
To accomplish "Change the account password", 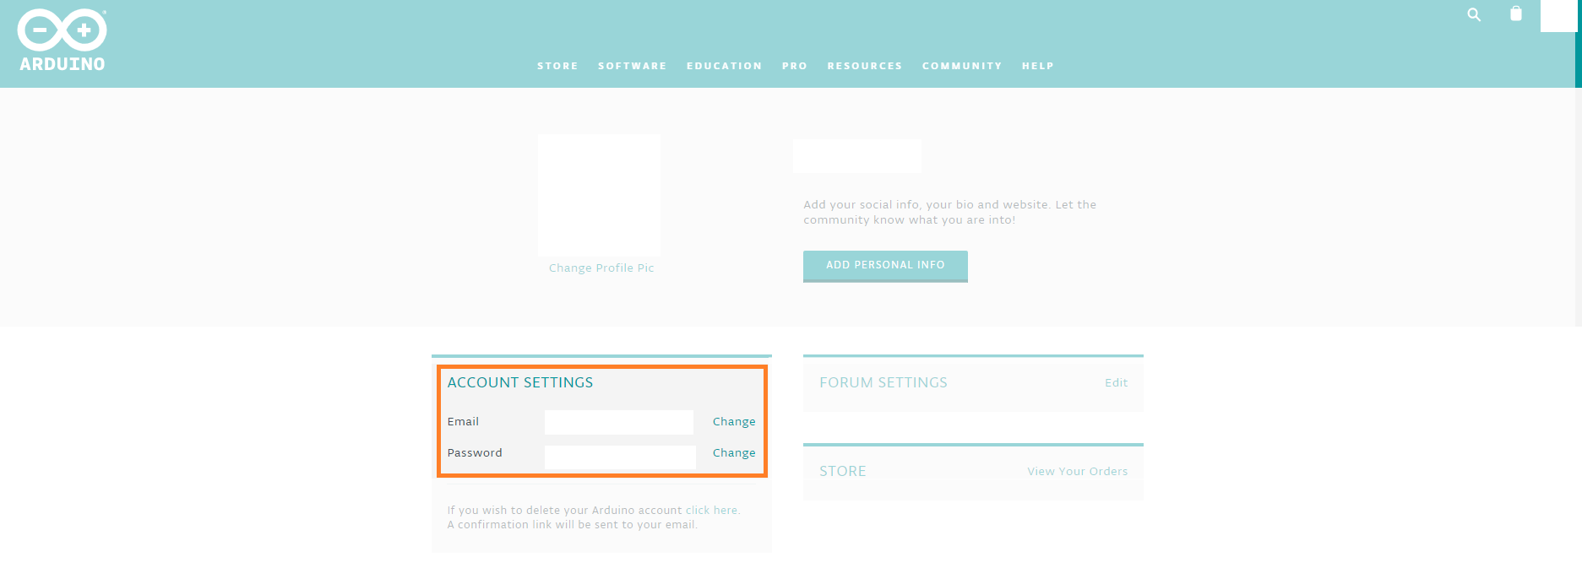I will coord(734,453).
